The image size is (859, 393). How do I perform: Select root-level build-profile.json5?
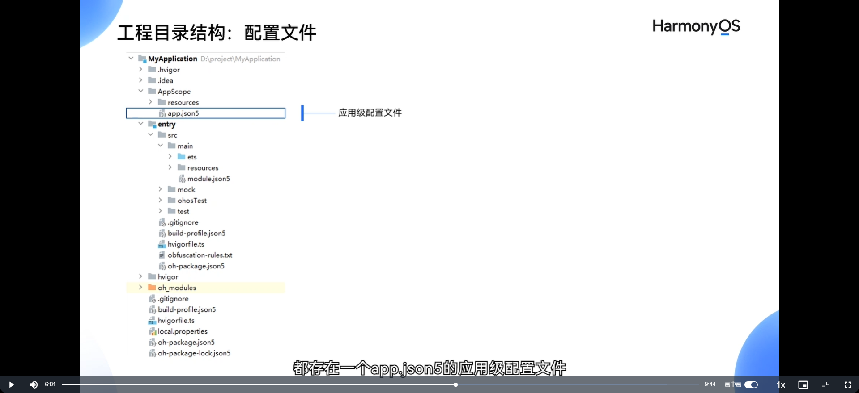(187, 309)
